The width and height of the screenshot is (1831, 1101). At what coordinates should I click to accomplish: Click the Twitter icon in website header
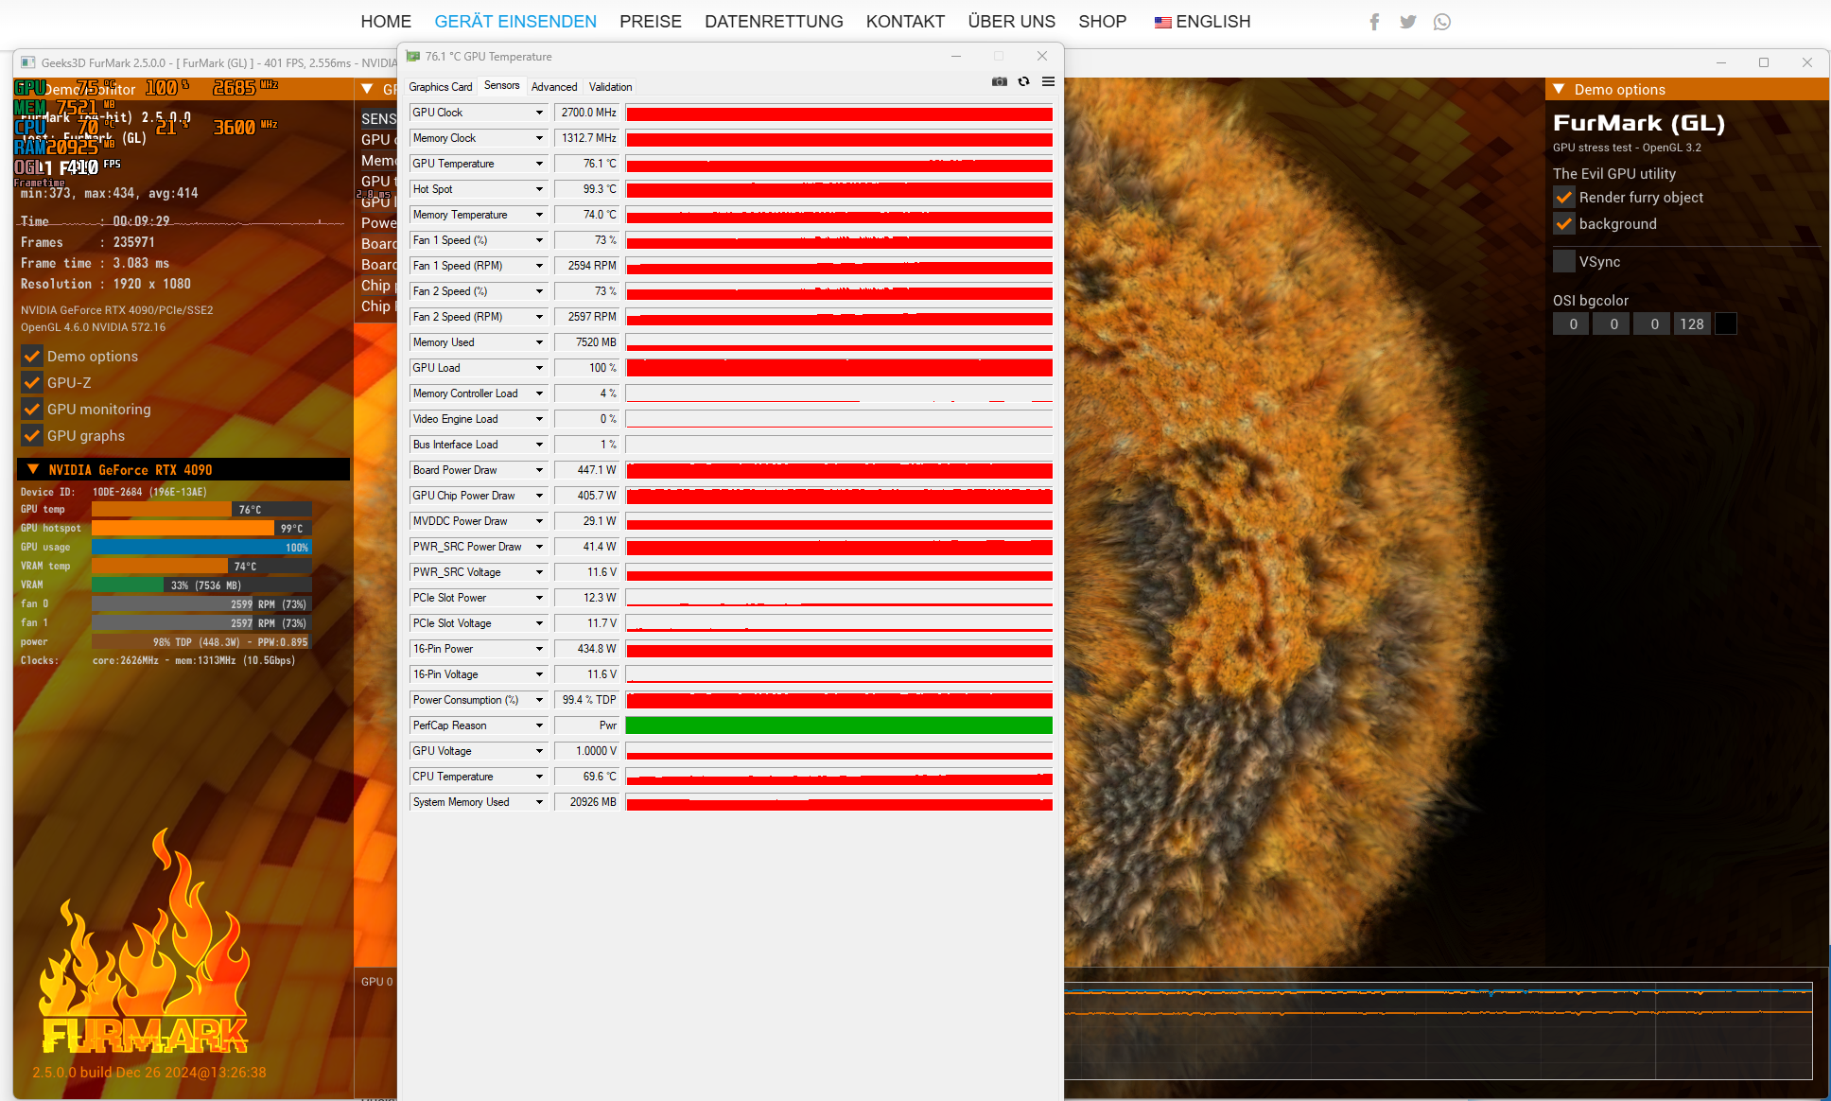click(x=1407, y=22)
